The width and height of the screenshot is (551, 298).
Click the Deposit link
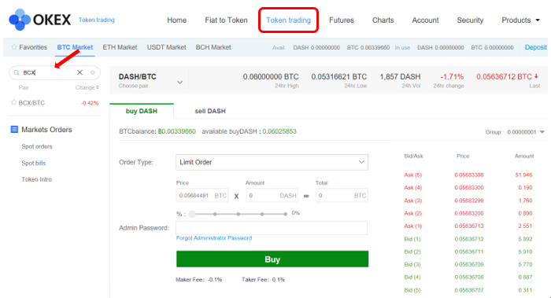pos(535,47)
